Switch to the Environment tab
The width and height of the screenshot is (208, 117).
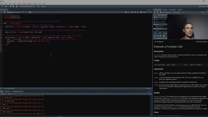point(157,10)
